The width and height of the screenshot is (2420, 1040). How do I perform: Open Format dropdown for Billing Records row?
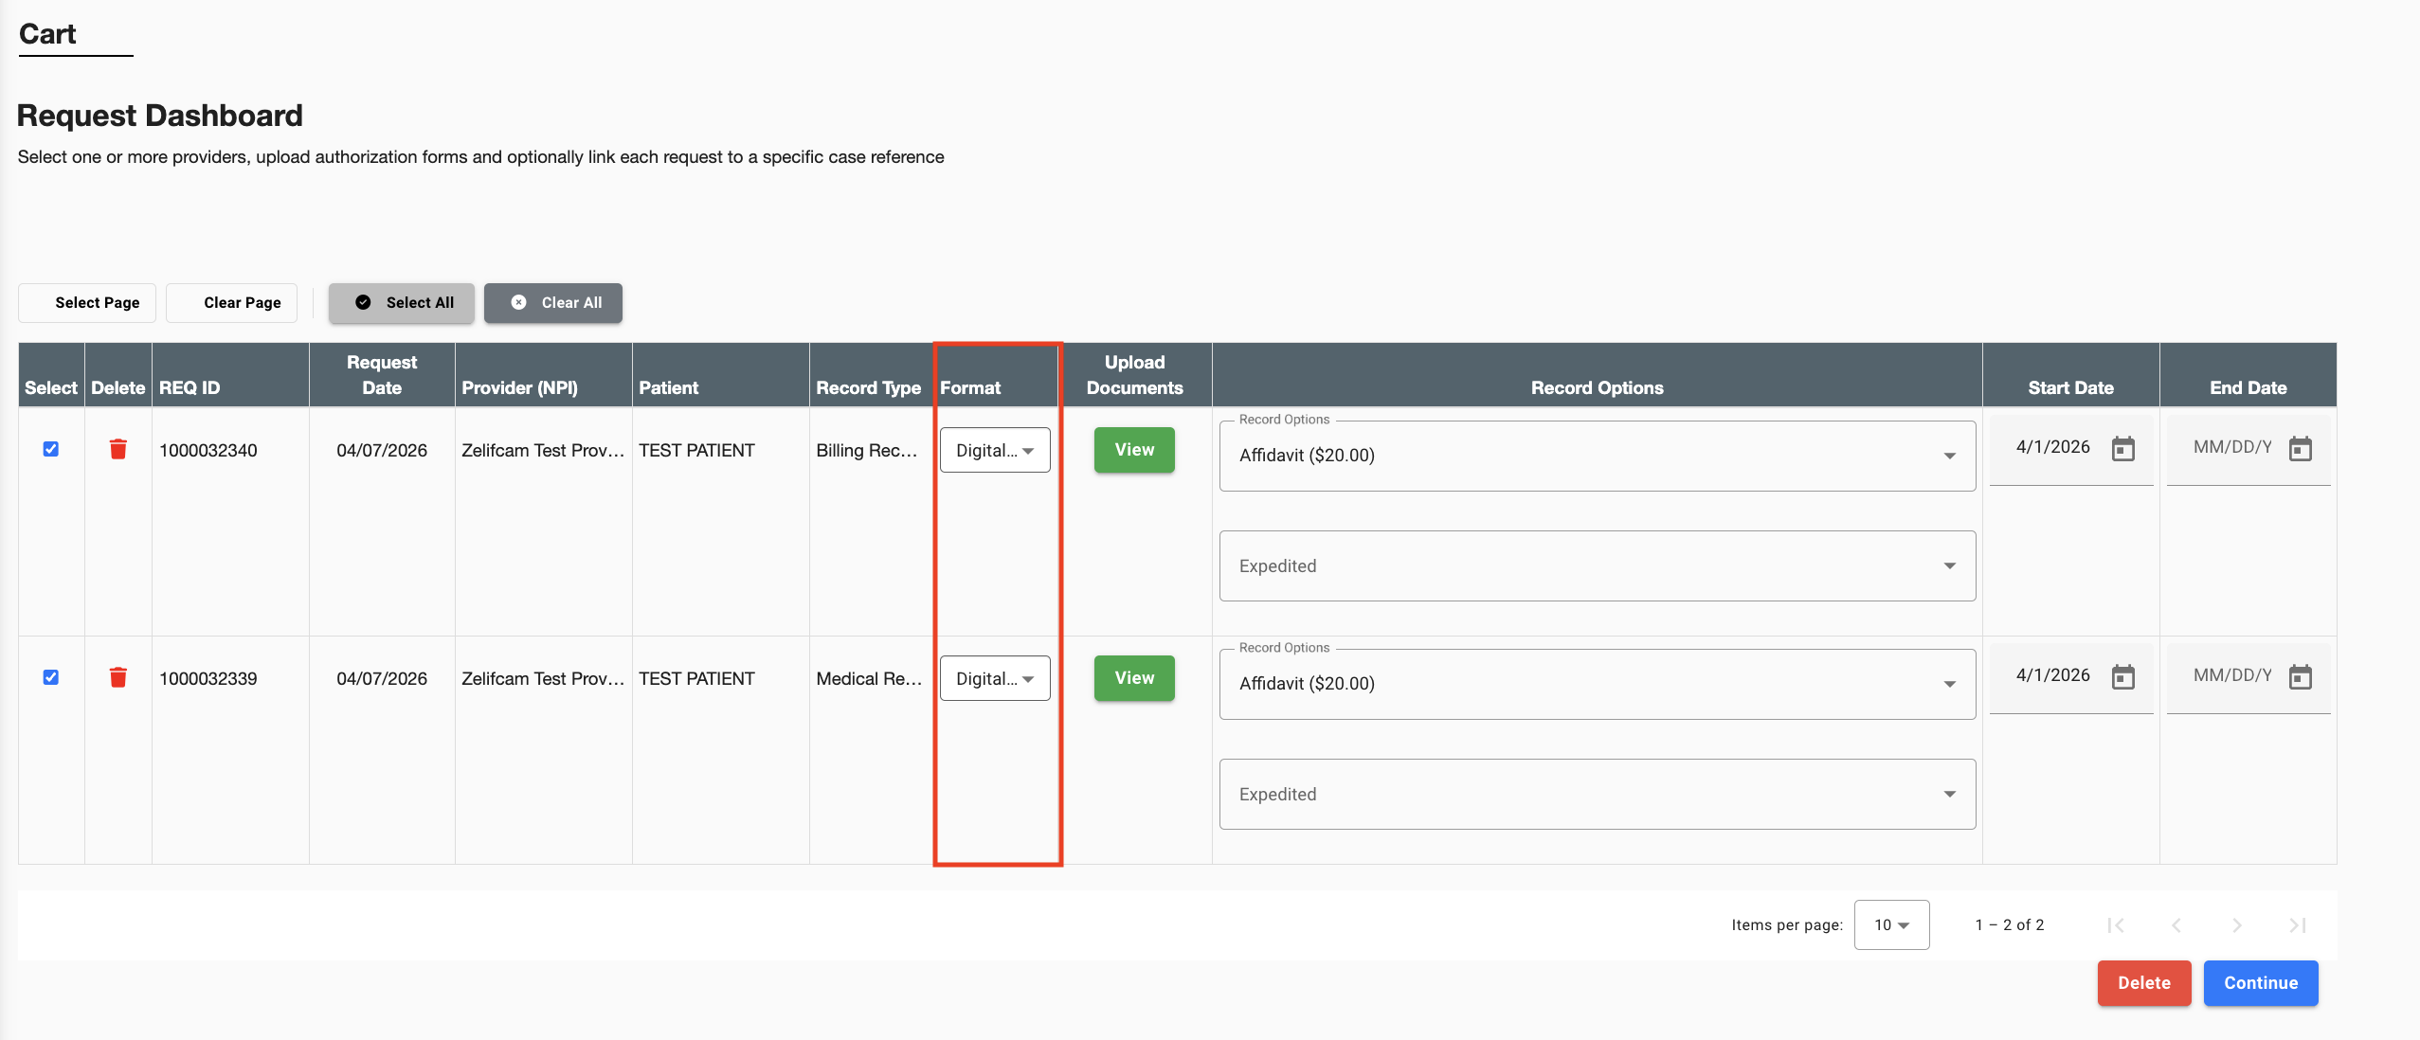(995, 450)
